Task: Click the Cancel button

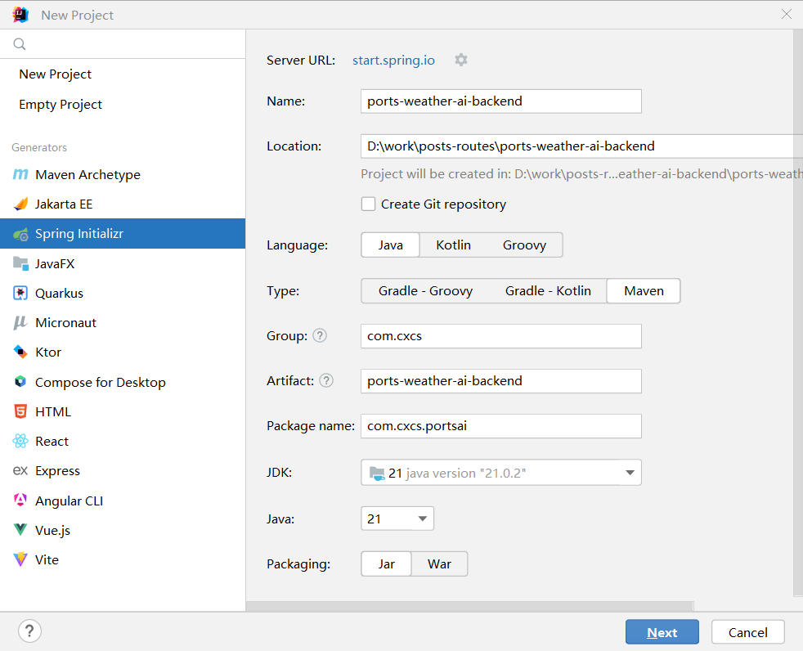Action: [747, 632]
